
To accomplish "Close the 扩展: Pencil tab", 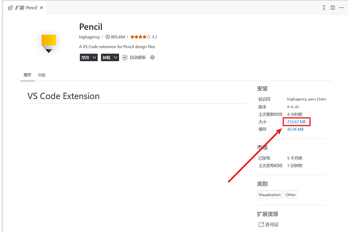I will tap(41, 8).
